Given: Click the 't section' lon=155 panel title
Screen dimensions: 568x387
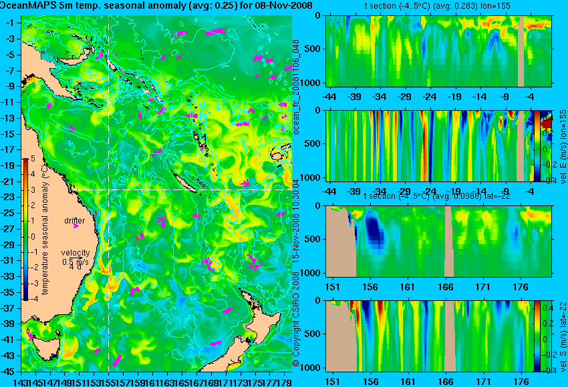Looking at the screenshot, I should (437, 6).
